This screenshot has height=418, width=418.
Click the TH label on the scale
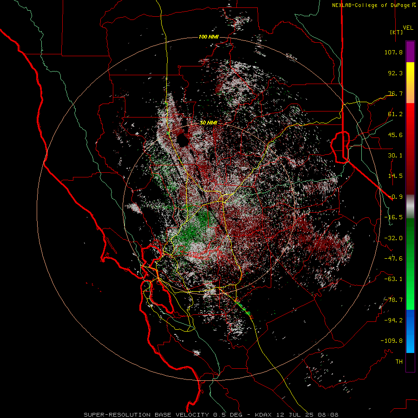[399, 362]
